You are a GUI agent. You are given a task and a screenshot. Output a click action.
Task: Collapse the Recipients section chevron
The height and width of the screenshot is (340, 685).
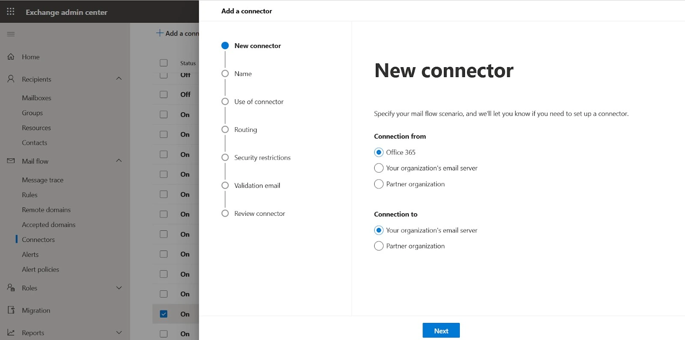pyautogui.click(x=119, y=79)
